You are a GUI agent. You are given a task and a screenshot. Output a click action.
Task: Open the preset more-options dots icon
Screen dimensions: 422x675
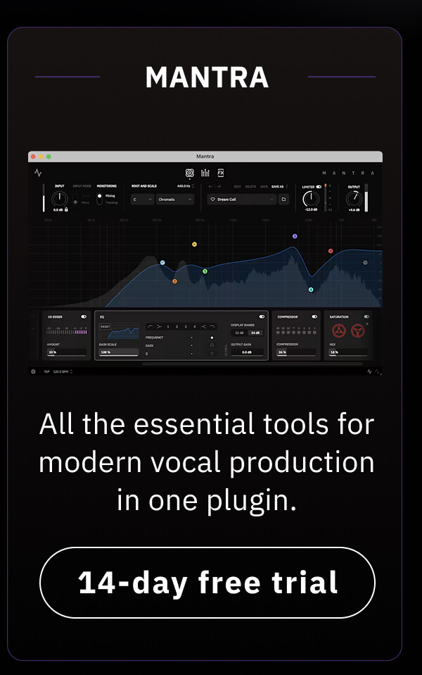287,187
